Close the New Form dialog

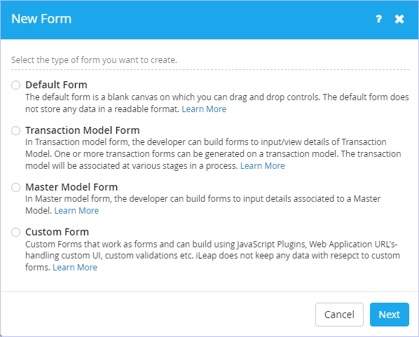click(399, 19)
